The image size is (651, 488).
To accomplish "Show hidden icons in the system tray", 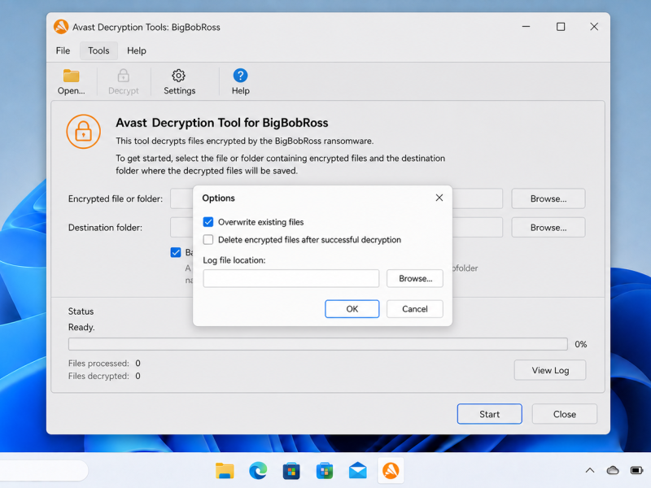I will point(589,470).
